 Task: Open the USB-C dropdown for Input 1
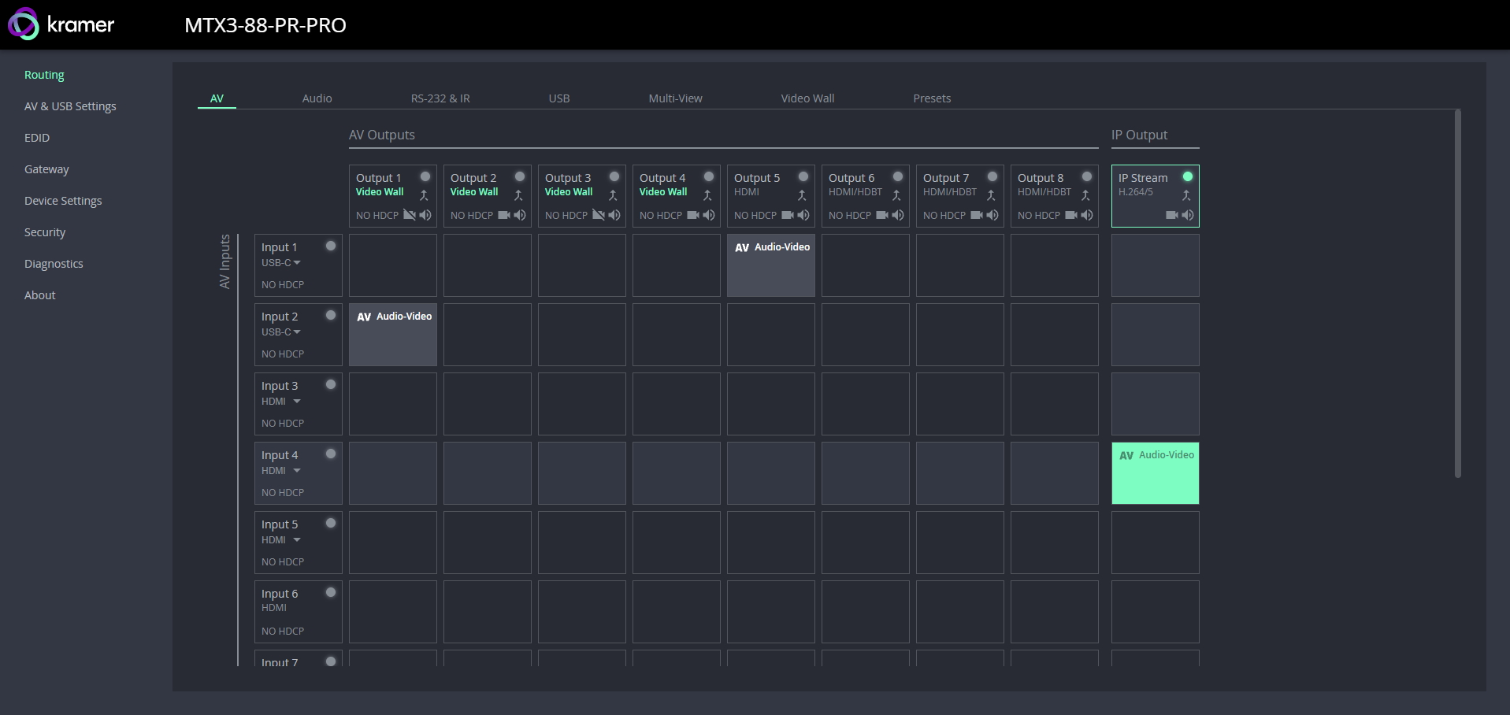click(297, 263)
